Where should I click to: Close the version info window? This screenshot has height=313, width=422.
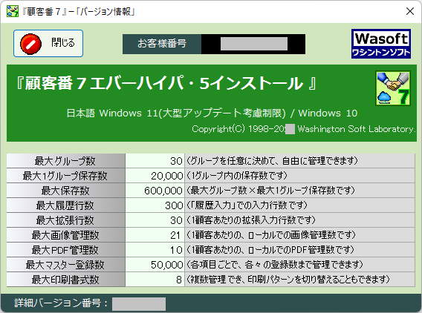[410, 11]
